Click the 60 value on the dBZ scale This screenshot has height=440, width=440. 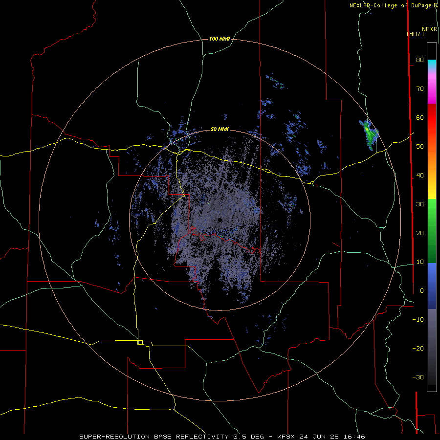(420, 117)
